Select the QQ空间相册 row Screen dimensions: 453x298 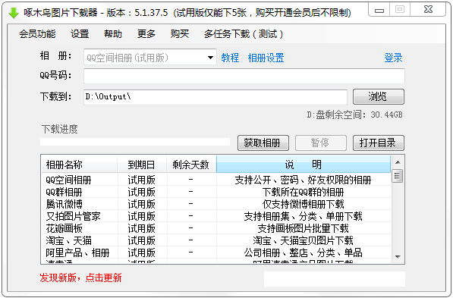[216, 180]
